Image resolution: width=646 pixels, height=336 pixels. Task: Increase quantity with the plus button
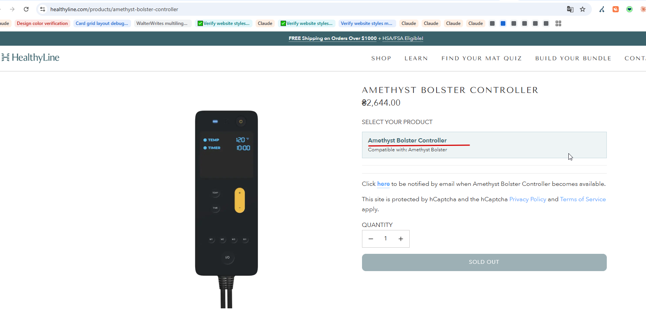[x=400, y=239]
